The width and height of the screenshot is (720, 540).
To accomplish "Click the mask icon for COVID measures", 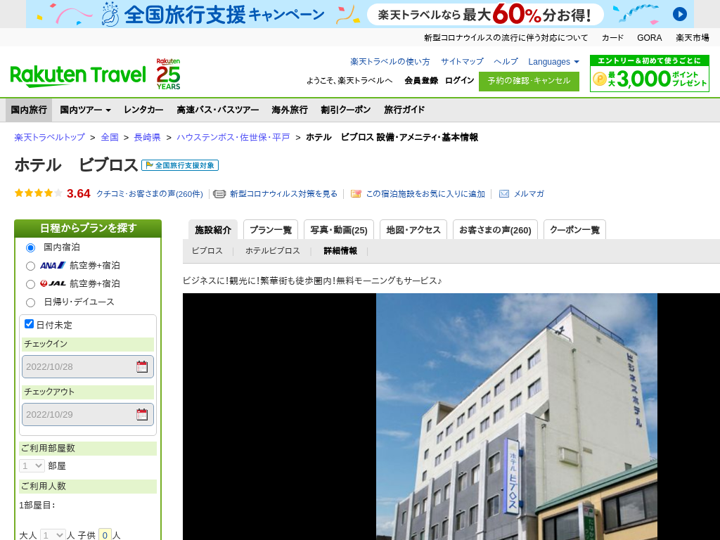I will tap(219, 194).
